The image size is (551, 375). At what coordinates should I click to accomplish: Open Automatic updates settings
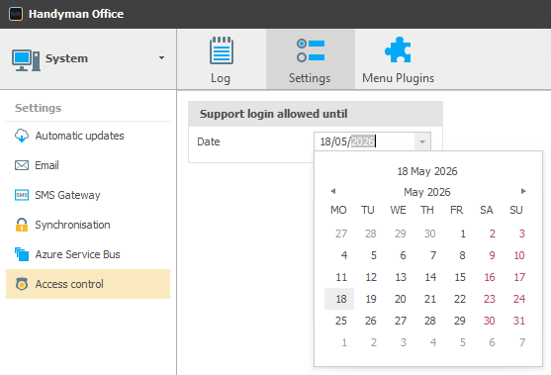pos(88,136)
